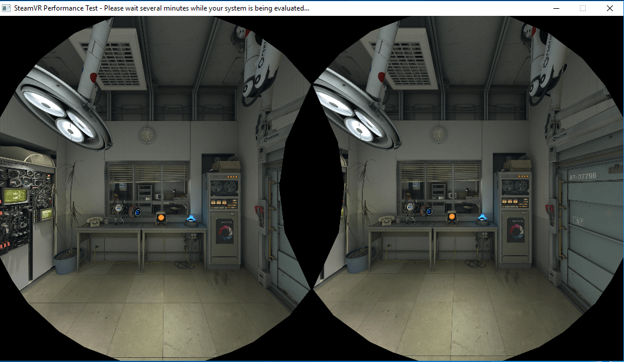
Task: Close the SteamVR Performance Test window
Action: (x=610, y=8)
